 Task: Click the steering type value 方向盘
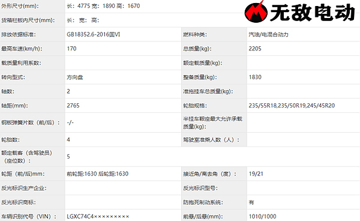[75, 77]
